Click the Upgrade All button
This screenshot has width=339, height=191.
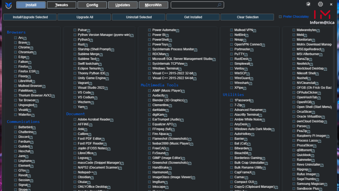[85, 17]
